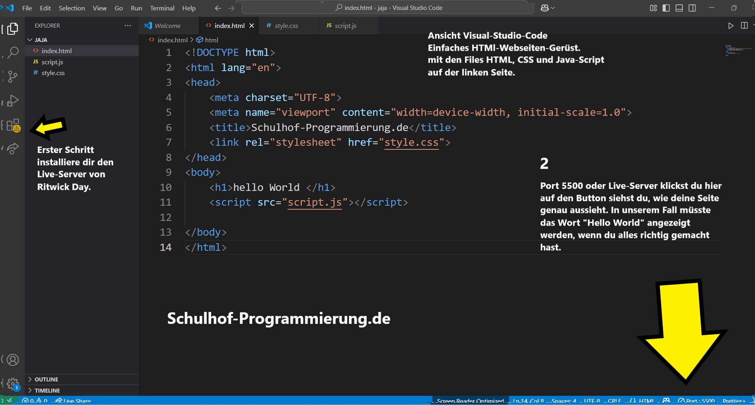The height and width of the screenshot is (405, 755).
Task: Click the Run play button in editor toolbar
Action: pos(731,26)
